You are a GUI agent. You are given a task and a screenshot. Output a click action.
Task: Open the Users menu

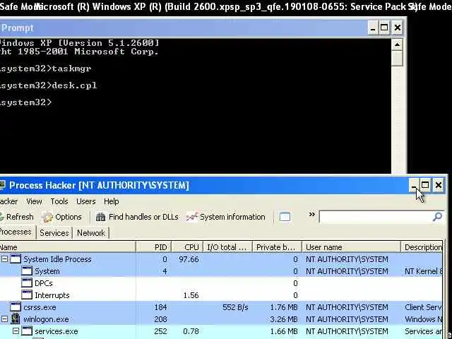85,201
